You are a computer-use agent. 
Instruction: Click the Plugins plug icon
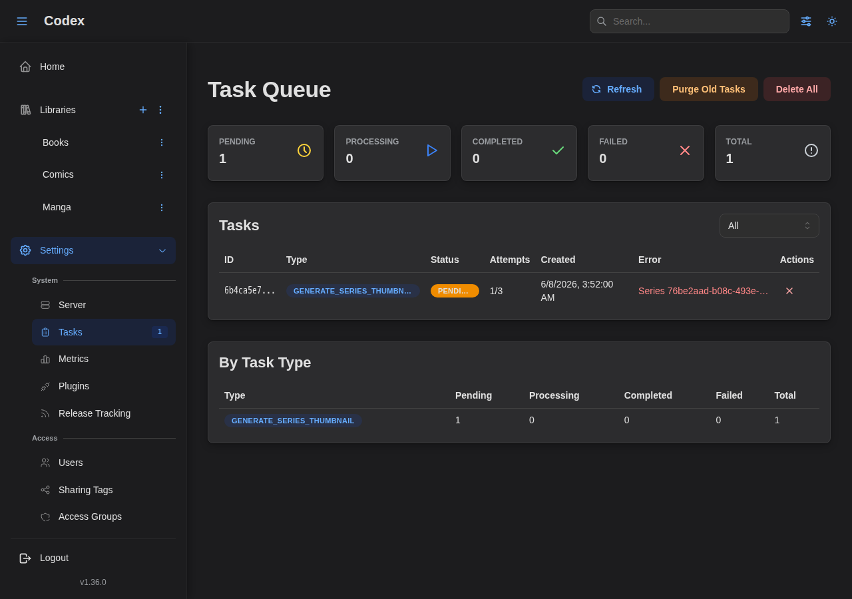coord(45,386)
